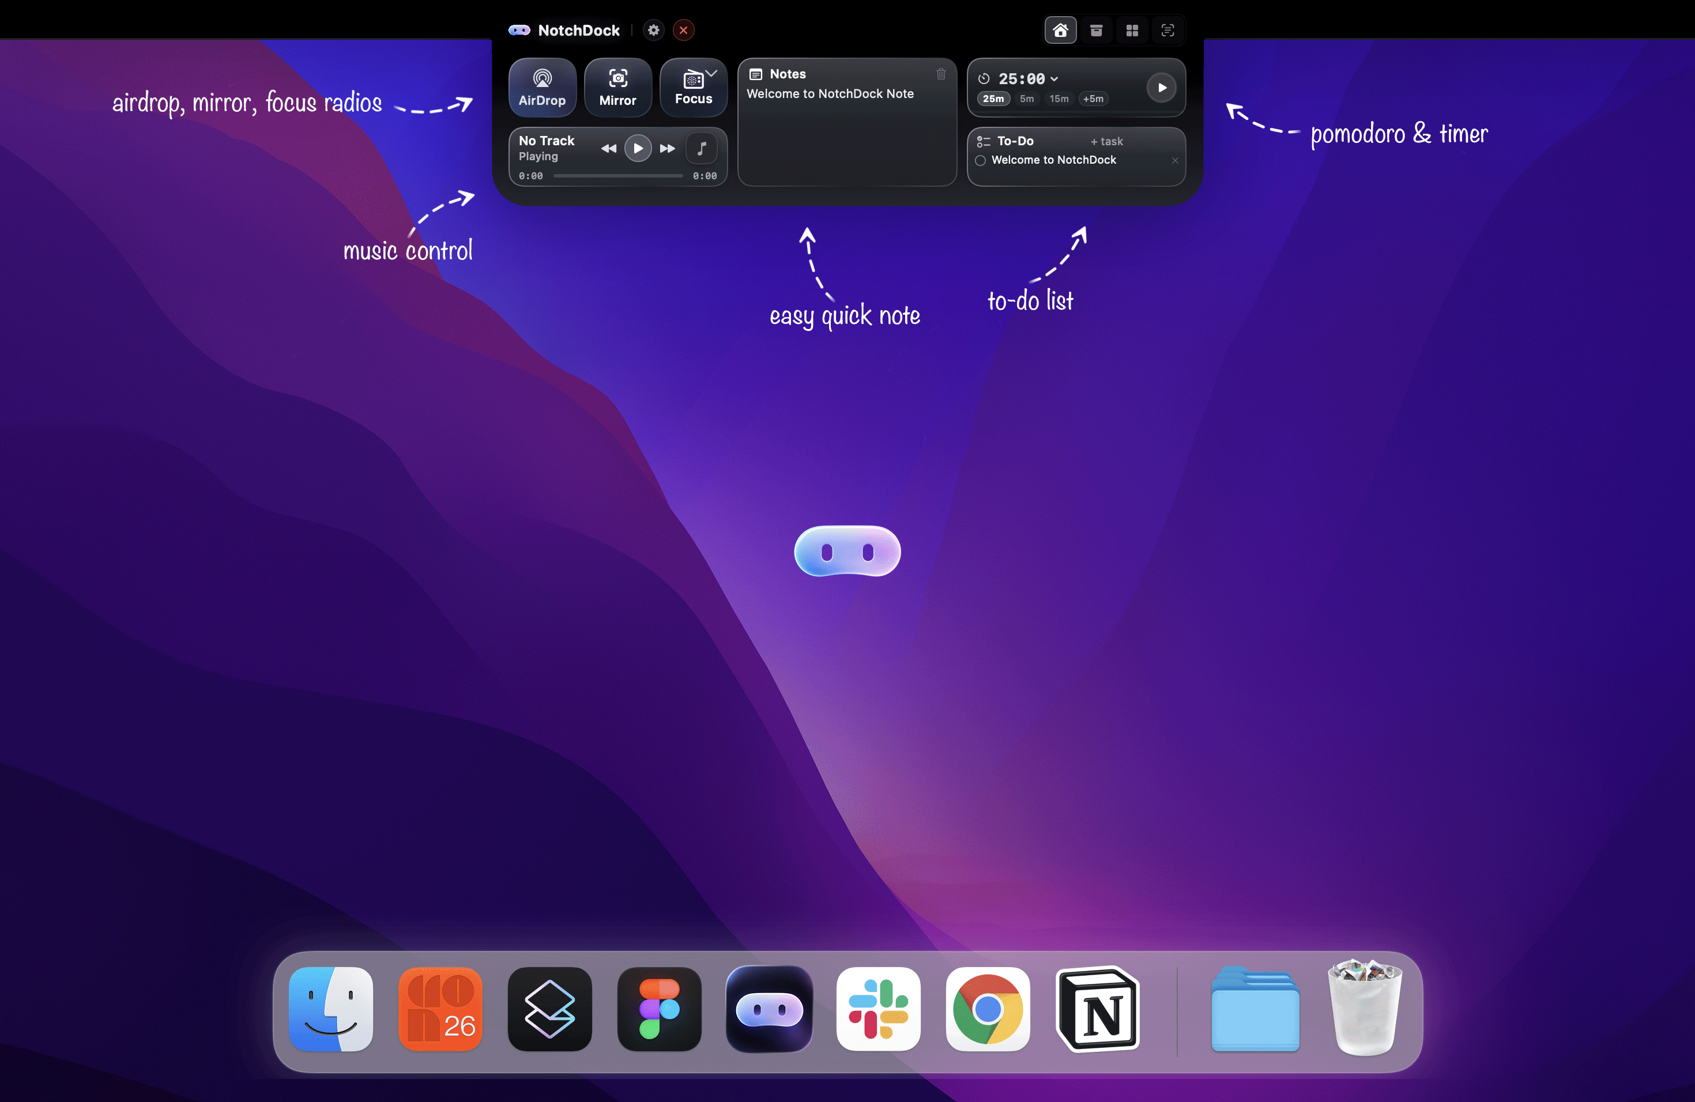Add five minutes with +5m

[x=1093, y=99]
